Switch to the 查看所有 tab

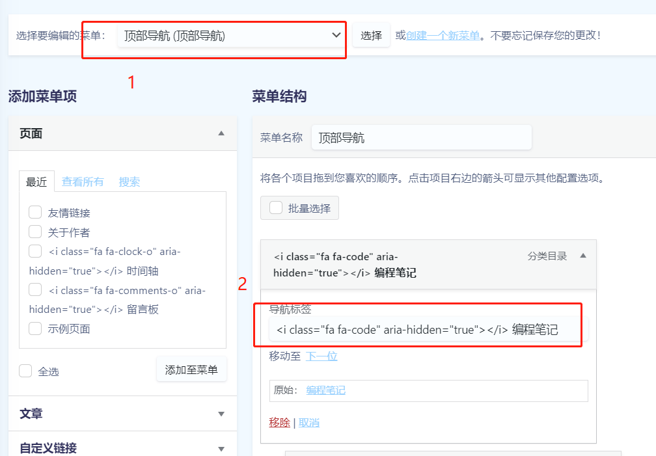[x=83, y=182]
